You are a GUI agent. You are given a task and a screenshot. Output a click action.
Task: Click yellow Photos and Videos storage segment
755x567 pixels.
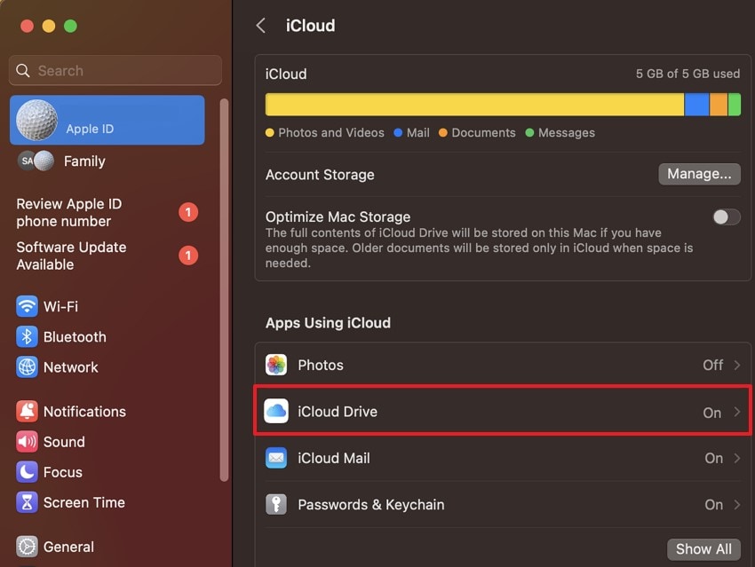click(474, 105)
